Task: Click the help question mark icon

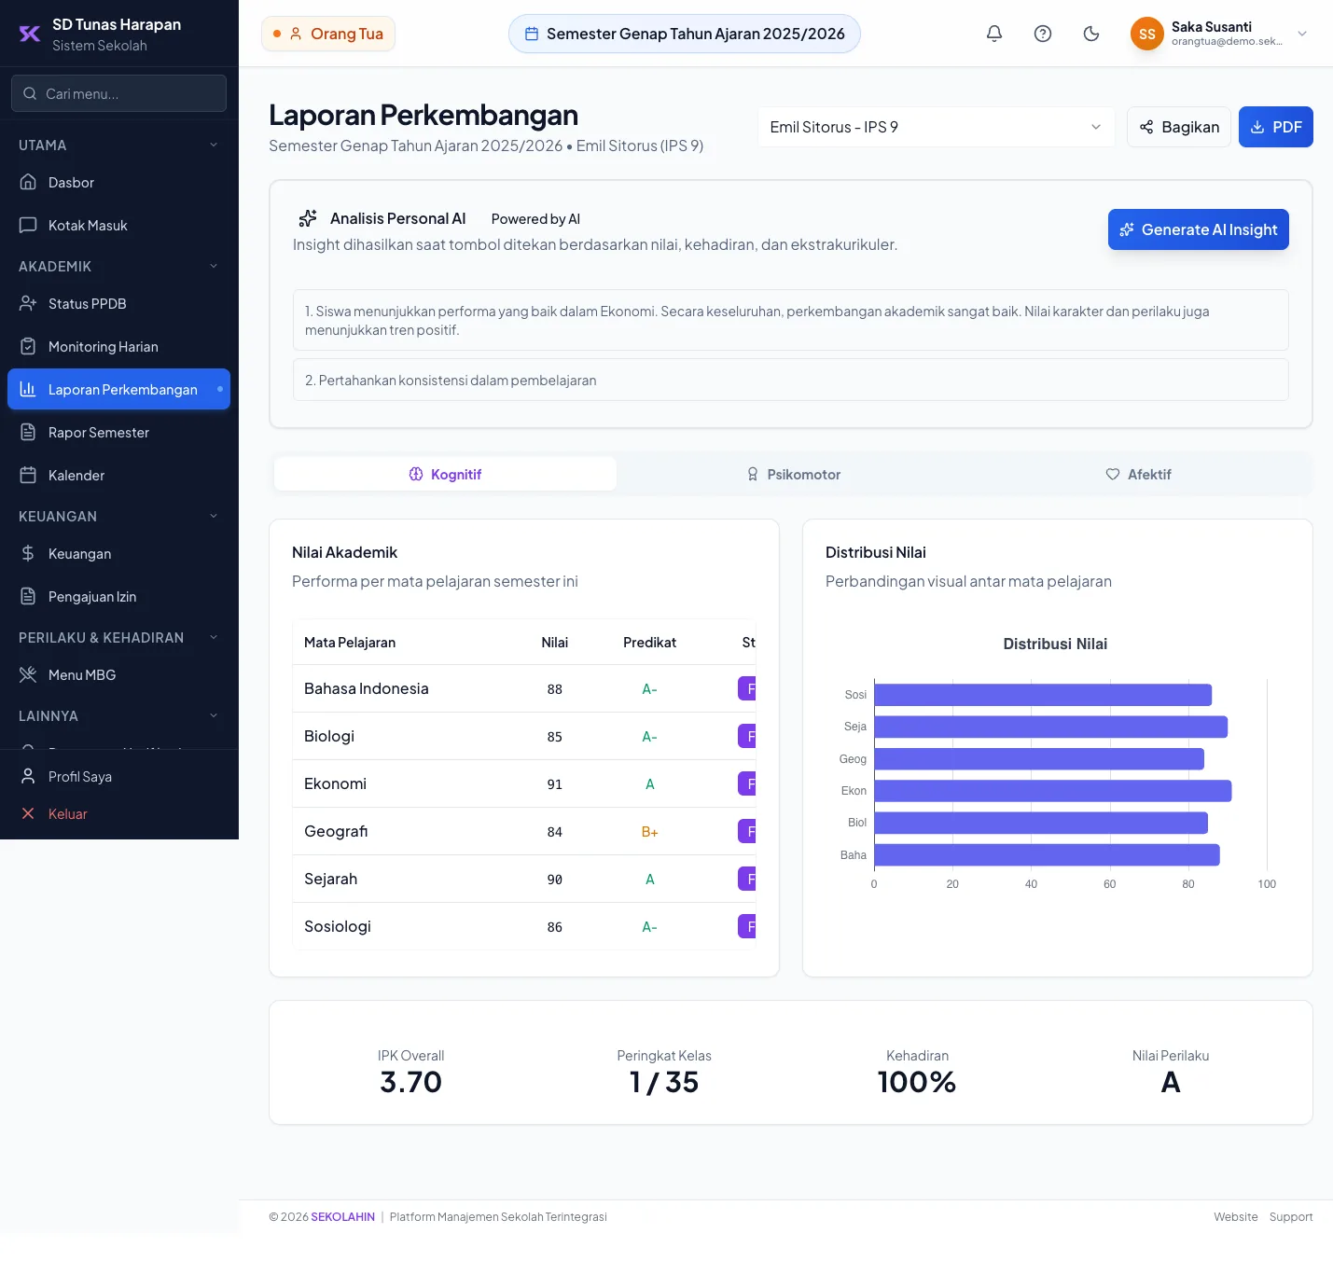Action: 1043,34
